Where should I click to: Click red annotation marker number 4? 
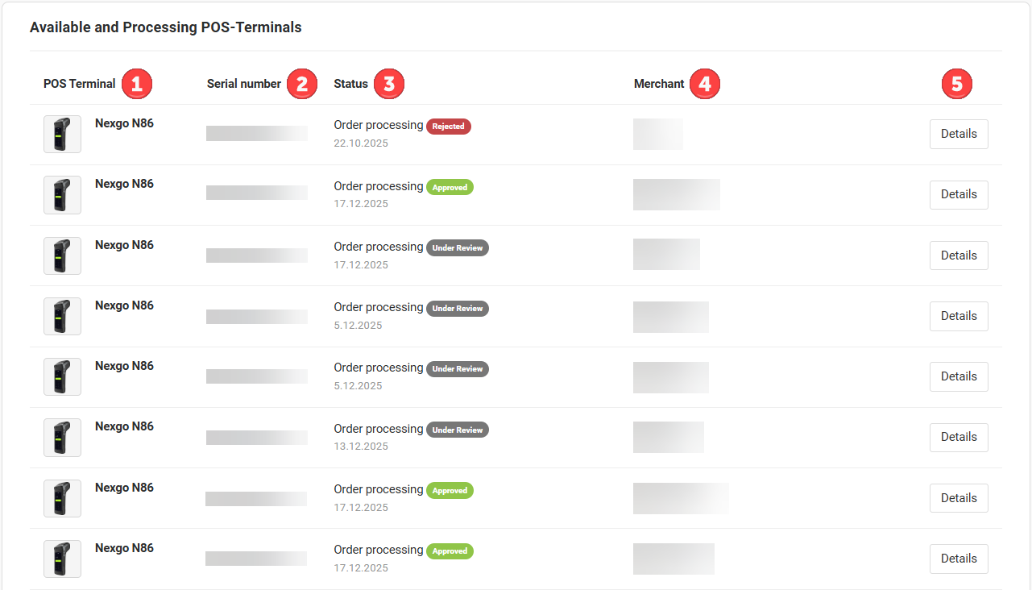(705, 84)
